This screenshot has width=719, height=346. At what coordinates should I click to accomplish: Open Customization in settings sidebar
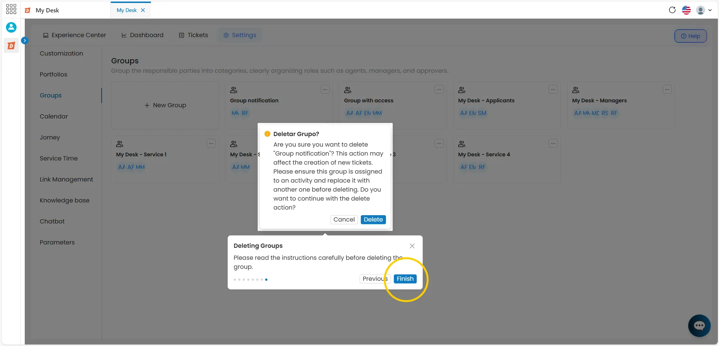click(x=62, y=54)
